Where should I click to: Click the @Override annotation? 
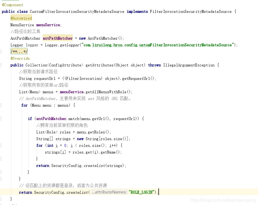[x=20, y=58]
